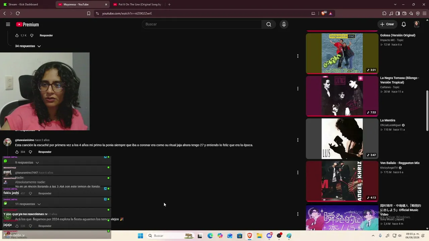Switch to Put It On The Line tab
Screen dimensions: 429x241
point(137,4)
